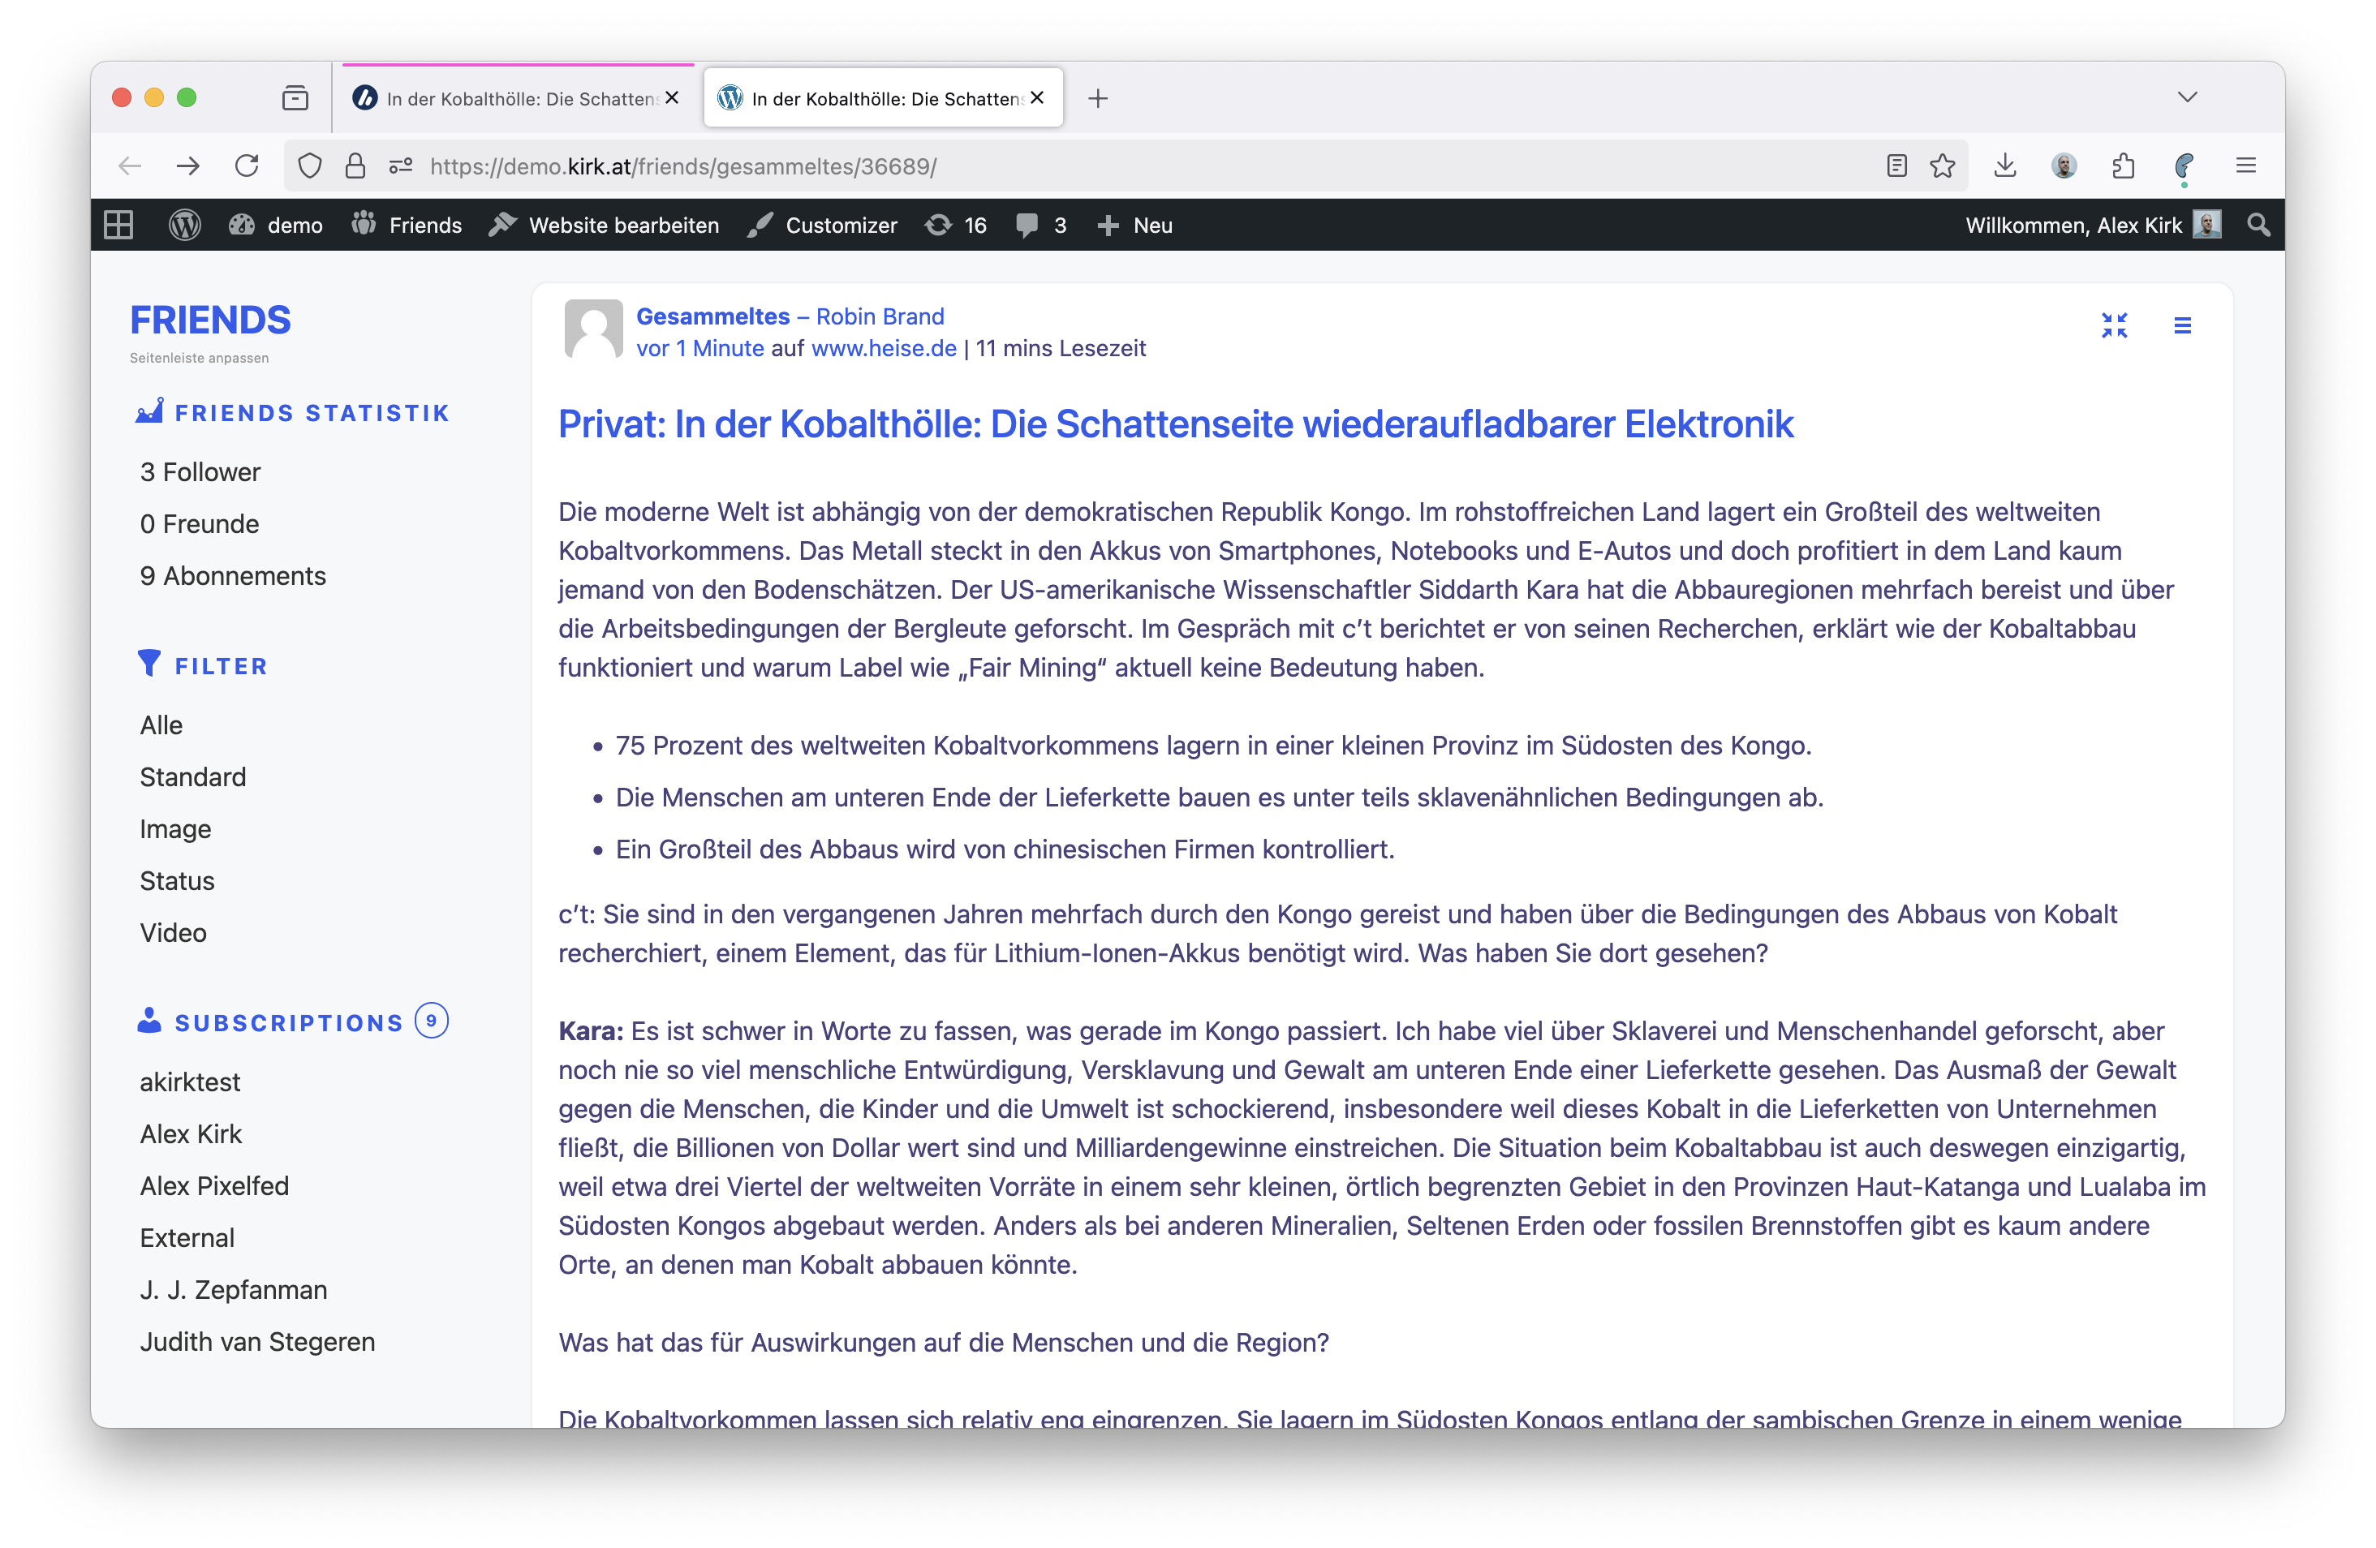Open Judith van Stegeren subscription
Image resolution: width=2376 pixels, height=1548 pixels.
click(x=257, y=1341)
